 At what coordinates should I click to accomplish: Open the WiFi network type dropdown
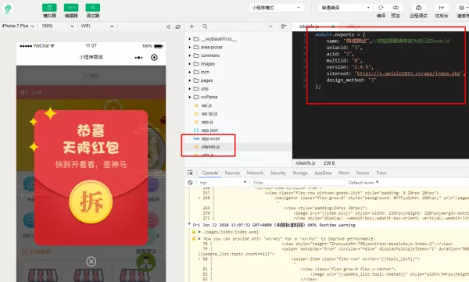point(97,26)
